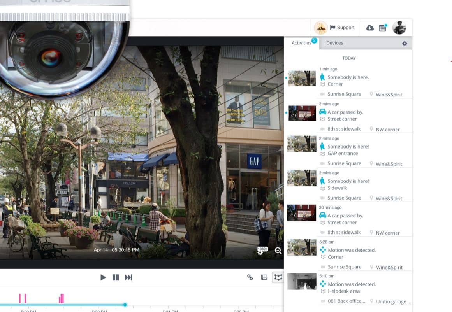Switch to the Devices tab
Viewport: 452px width, 312px height.
(334, 43)
